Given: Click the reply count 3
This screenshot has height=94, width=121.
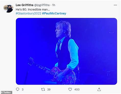Looking at the screenshot, I should [x=22, y=89].
